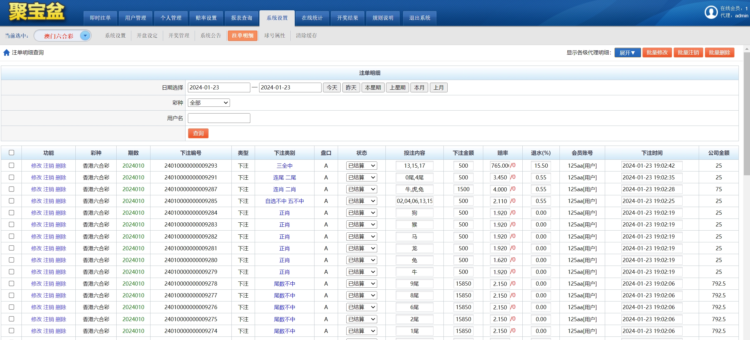This screenshot has width=750, height=340.
Task: Click the 今天 date shortcut button
Action: 332,88
